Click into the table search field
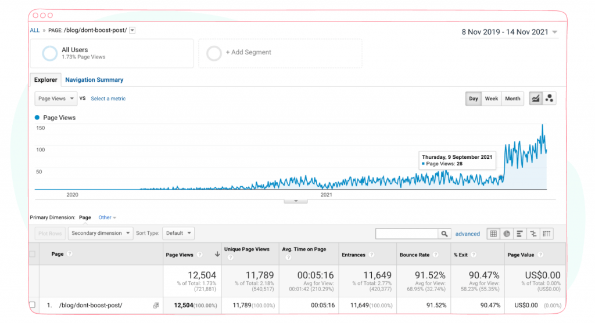595x323 pixels. point(407,234)
